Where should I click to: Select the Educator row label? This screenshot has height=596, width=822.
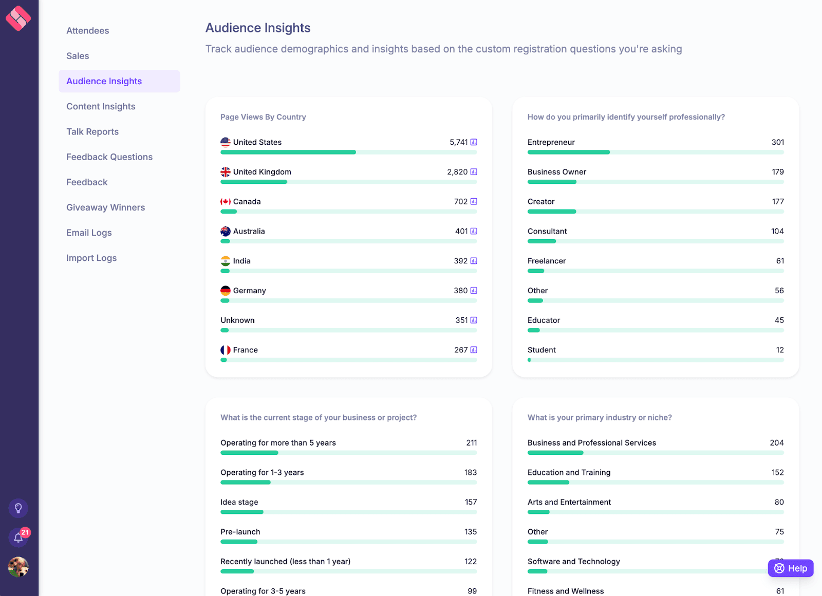point(544,320)
